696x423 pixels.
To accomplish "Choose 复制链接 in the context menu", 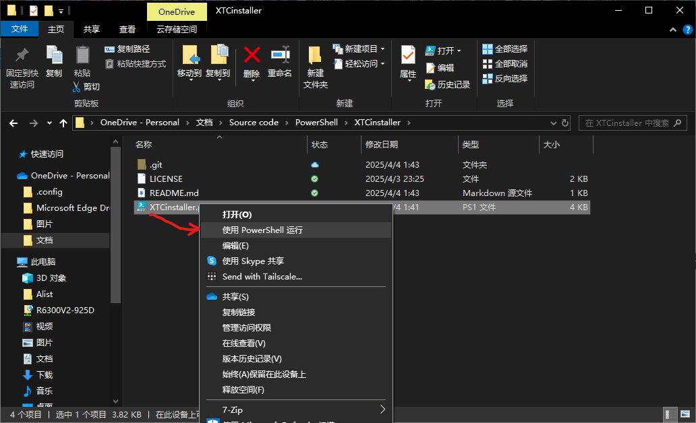I will [x=296, y=312].
